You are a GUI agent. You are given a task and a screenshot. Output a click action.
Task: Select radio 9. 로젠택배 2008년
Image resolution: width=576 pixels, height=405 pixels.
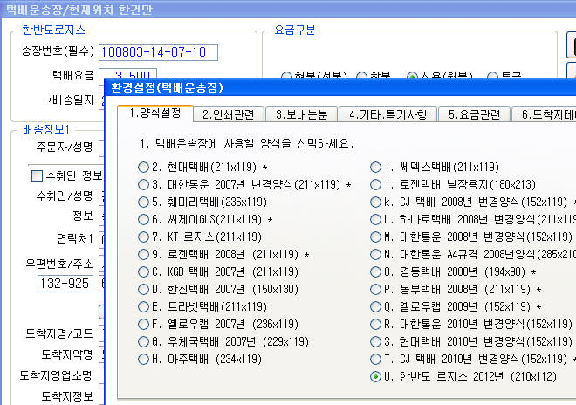(x=143, y=254)
